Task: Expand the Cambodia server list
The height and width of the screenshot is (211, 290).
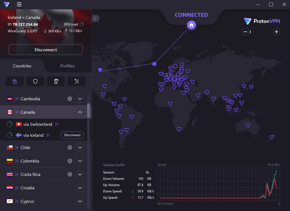Action: 80,99
